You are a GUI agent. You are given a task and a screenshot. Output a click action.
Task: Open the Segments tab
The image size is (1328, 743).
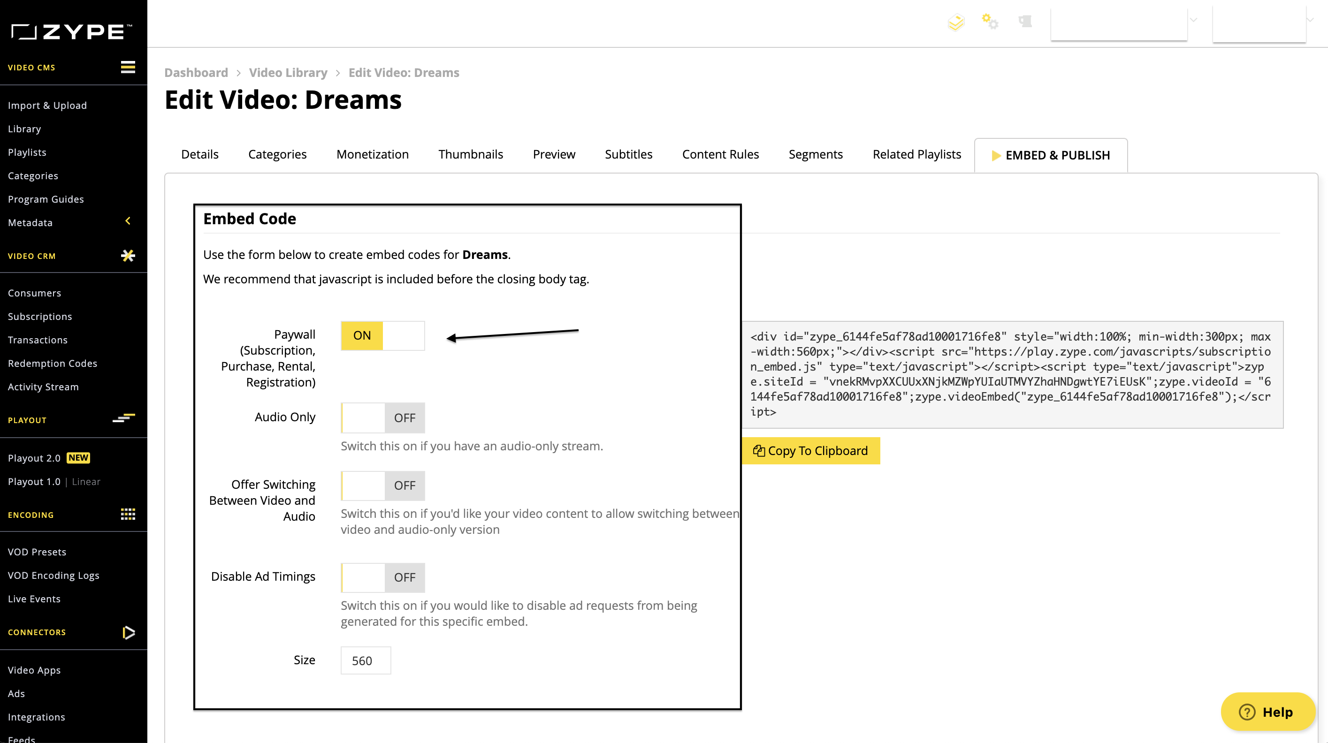(x=816, y=155)
